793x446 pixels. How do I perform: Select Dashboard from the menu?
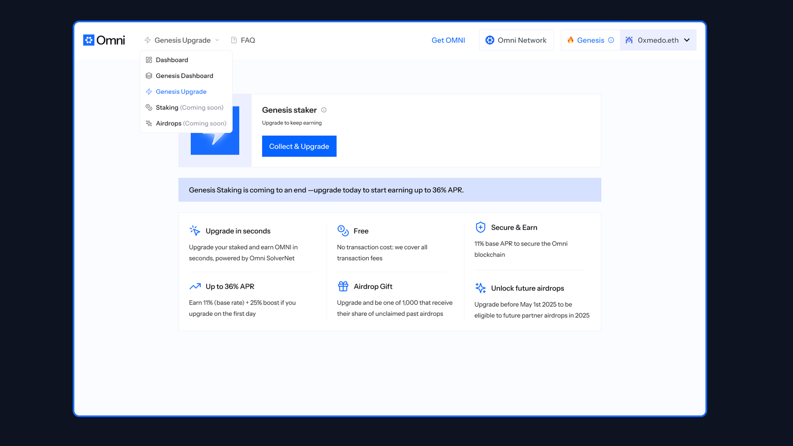(172, 60)
